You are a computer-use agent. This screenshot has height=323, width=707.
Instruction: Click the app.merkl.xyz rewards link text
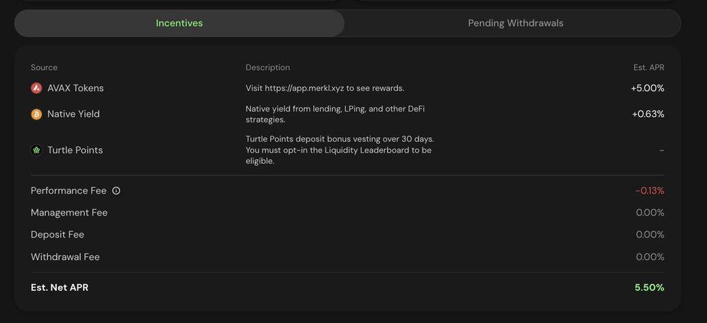324,88
